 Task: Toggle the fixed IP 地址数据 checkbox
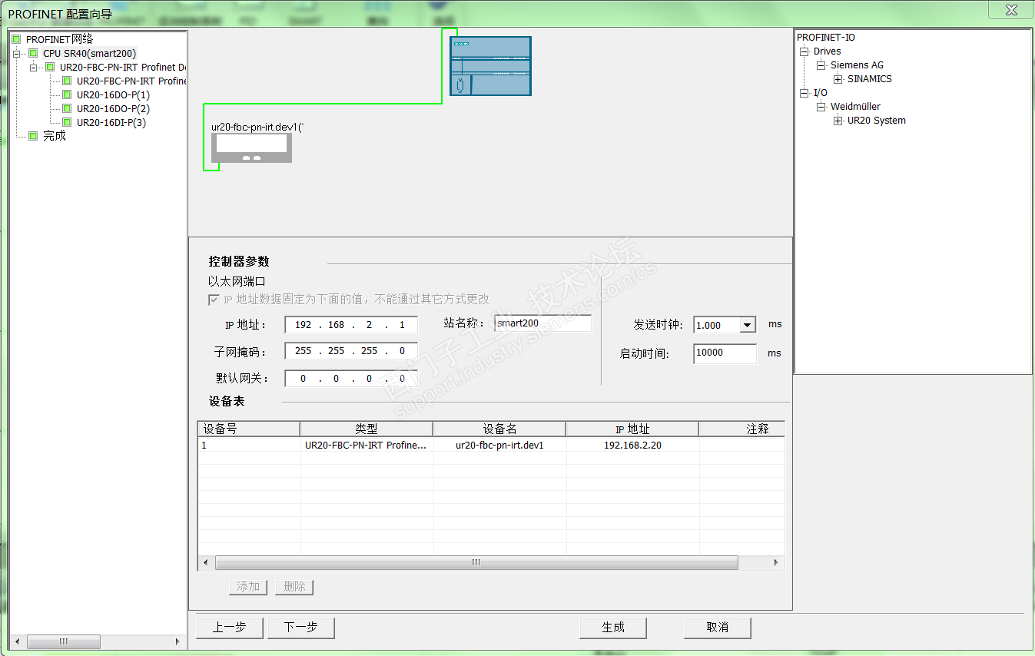pyautogui.click(x=214, y=300)
